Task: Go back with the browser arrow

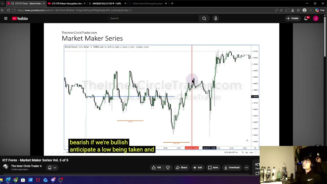Action: 2,10
